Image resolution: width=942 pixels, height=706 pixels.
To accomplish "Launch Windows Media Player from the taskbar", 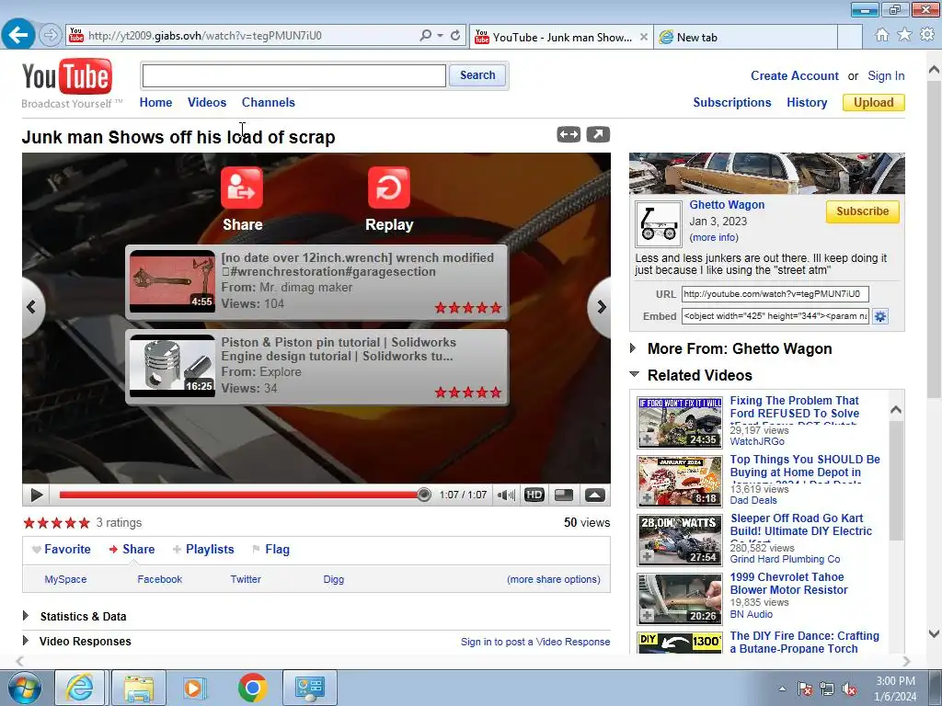I will coord(194,688).
